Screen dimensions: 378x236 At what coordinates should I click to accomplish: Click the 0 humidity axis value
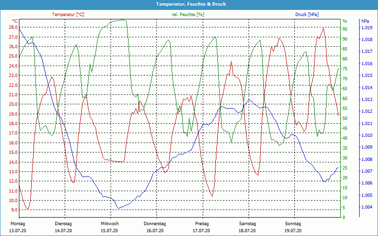coord(344,218)
